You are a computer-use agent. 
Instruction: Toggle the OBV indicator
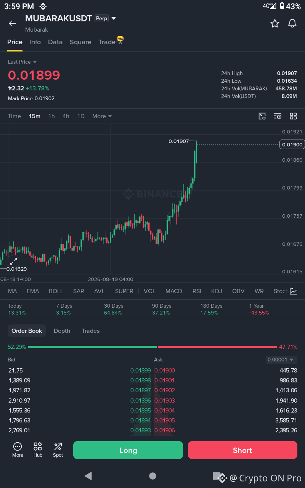[238, 291]
